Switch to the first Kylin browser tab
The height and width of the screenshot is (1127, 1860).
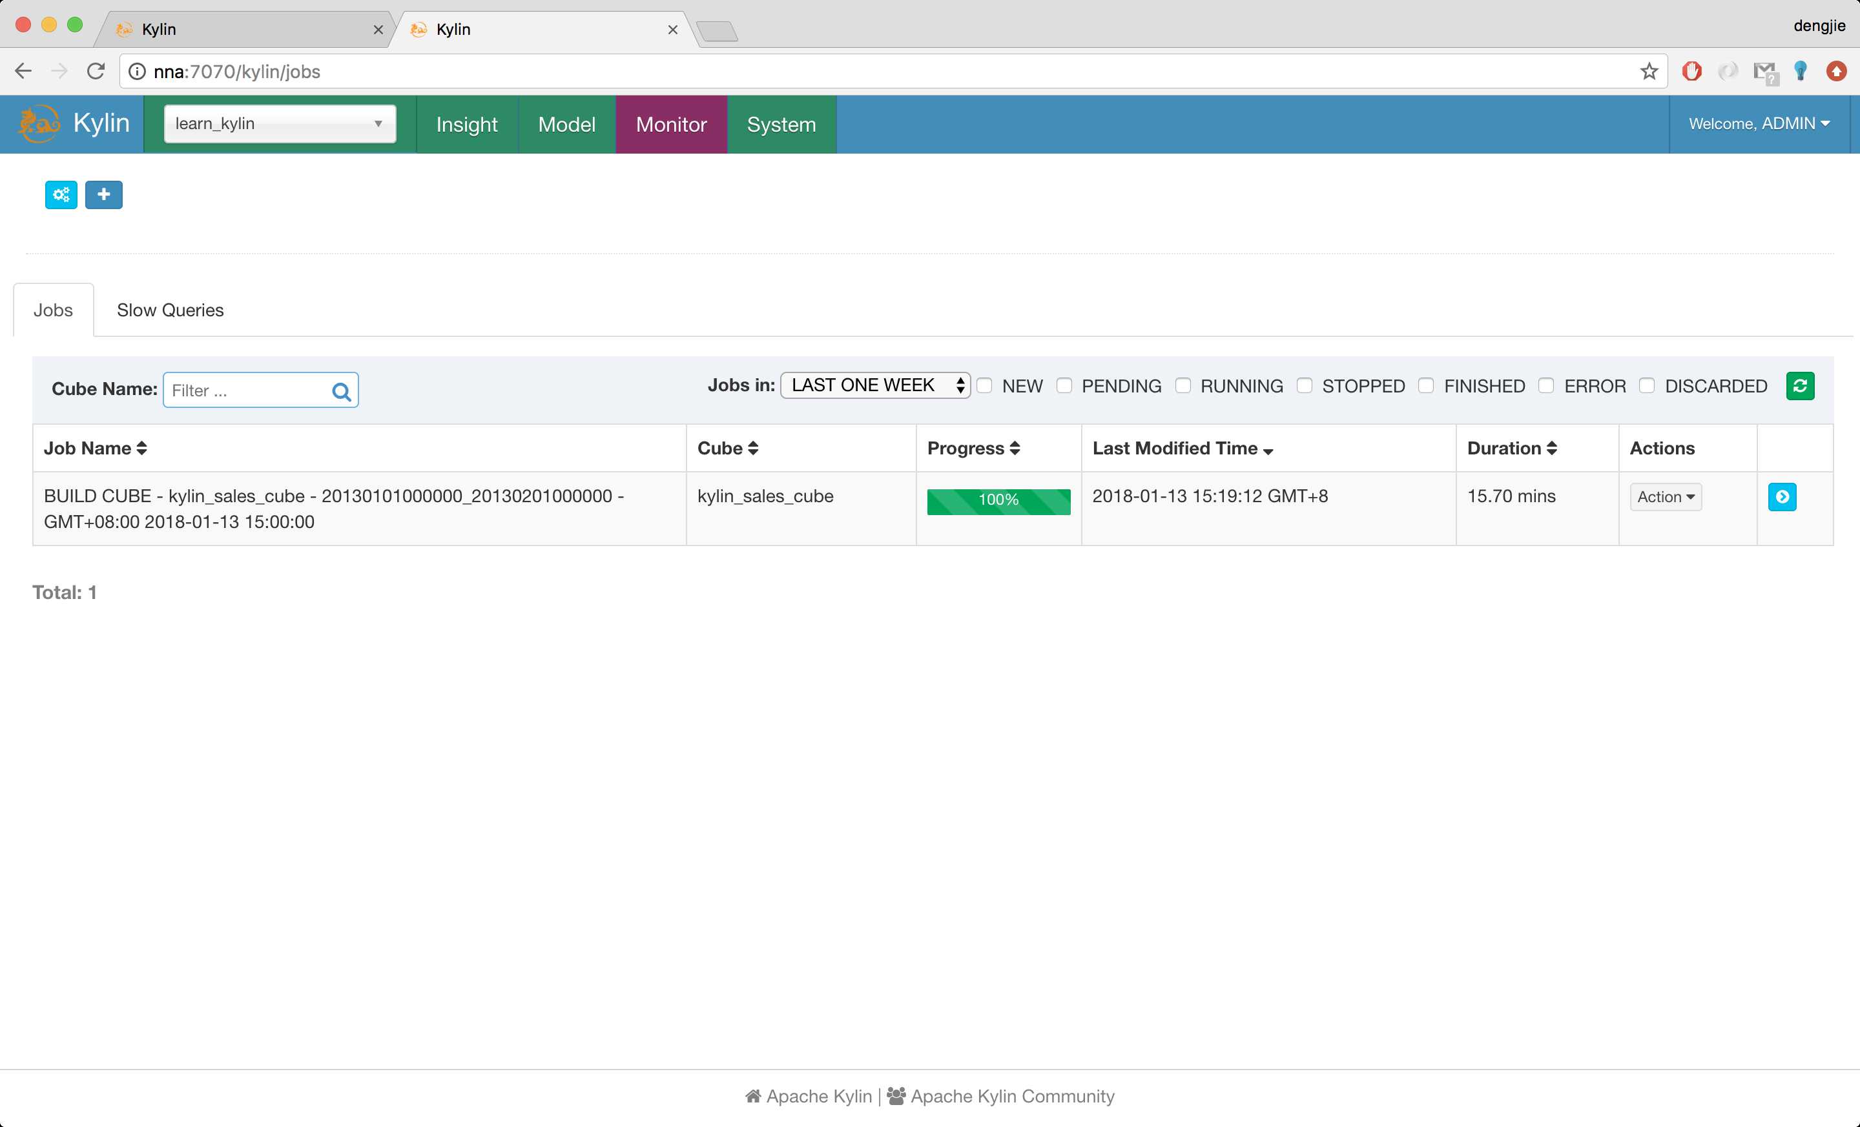pos(245,30)
